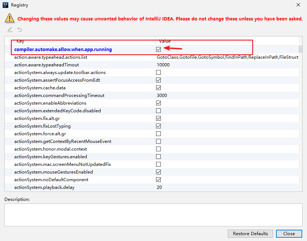Select actionSystem.noDefaultComponent key text
The image size is (307, 241).
tap(51, 179)
